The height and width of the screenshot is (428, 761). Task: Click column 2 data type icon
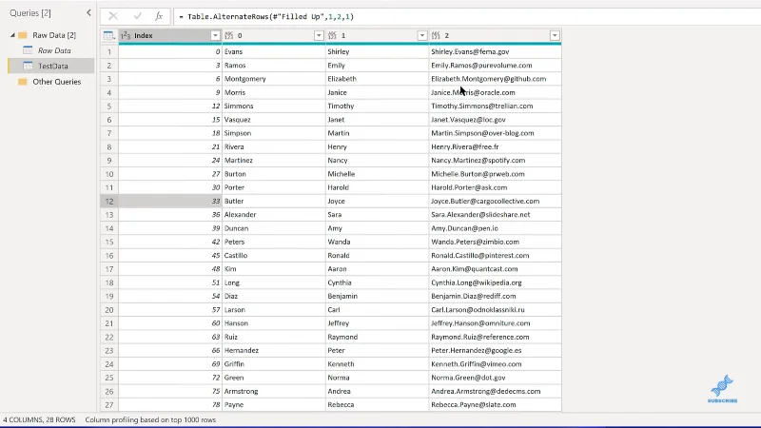click(436, 35)
